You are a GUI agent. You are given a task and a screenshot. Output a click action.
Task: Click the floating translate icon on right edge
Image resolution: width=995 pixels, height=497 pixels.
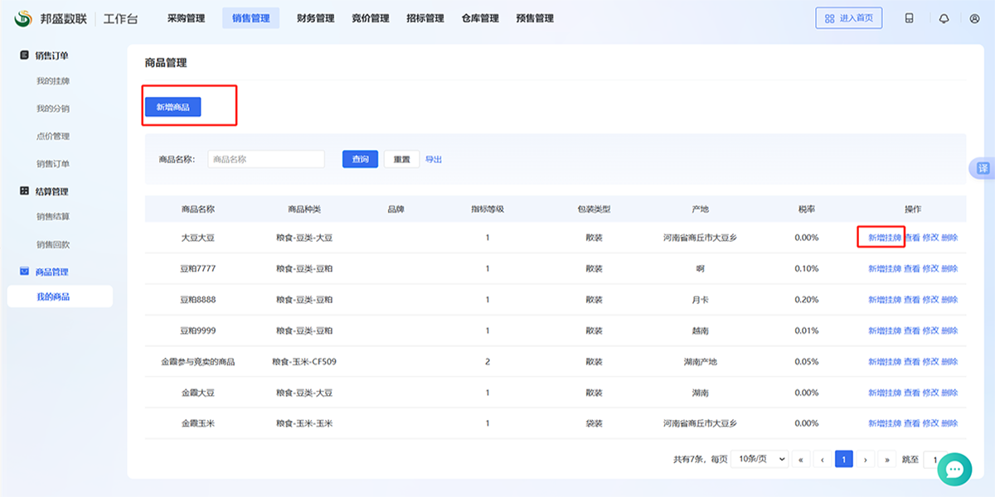click(983, 168)
